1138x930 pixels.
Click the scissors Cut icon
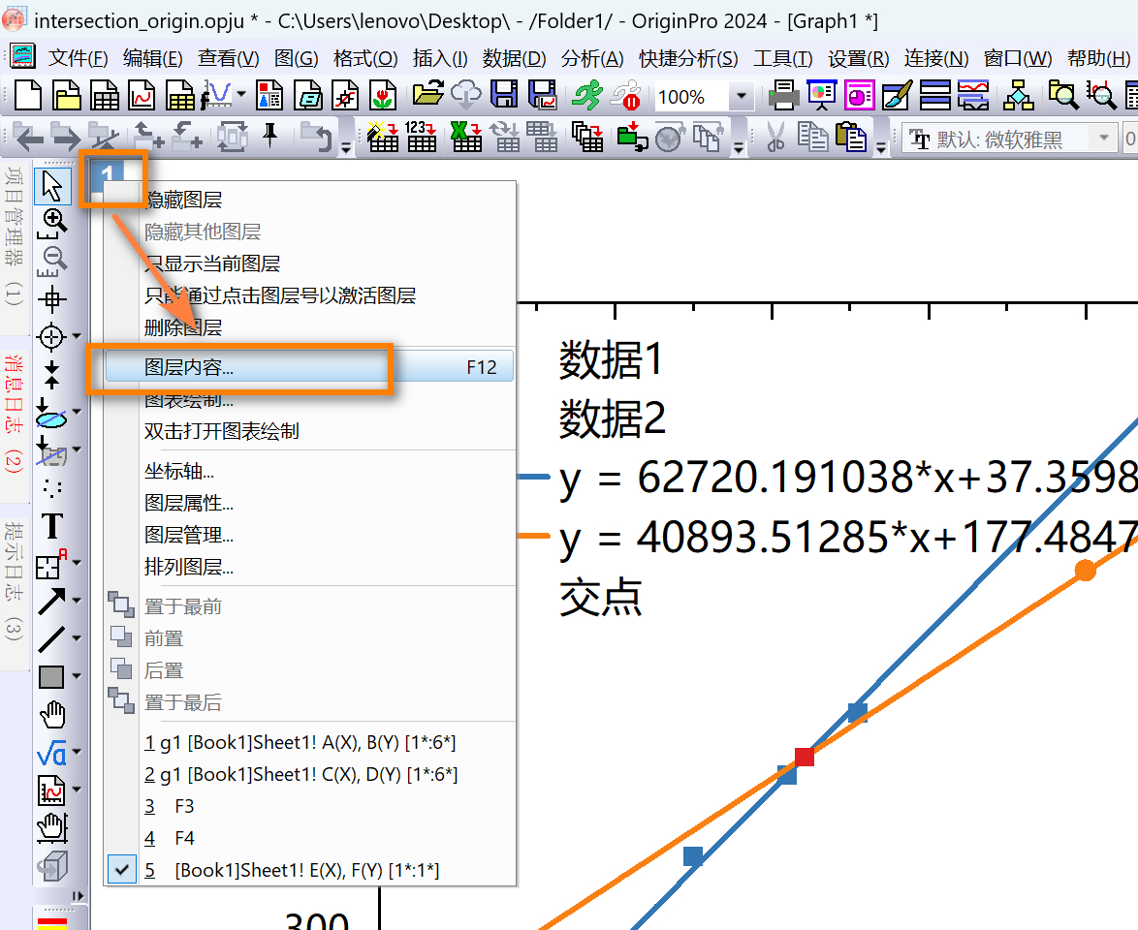[774, 139]
